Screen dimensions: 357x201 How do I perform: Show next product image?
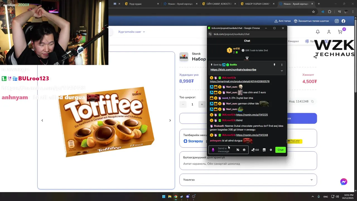pyautogui.click(x=170, y=120)
